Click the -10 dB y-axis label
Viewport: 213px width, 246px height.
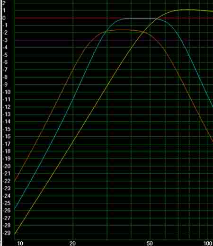7,92
